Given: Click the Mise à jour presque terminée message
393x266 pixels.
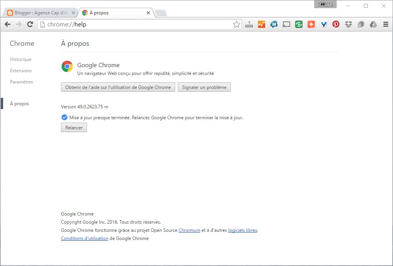Looking at the screenshot, I should [x=156, y=118].
